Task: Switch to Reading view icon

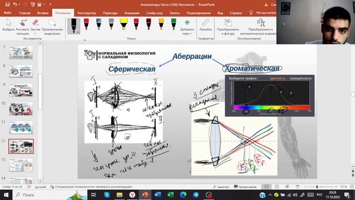Action: [287, 187]
